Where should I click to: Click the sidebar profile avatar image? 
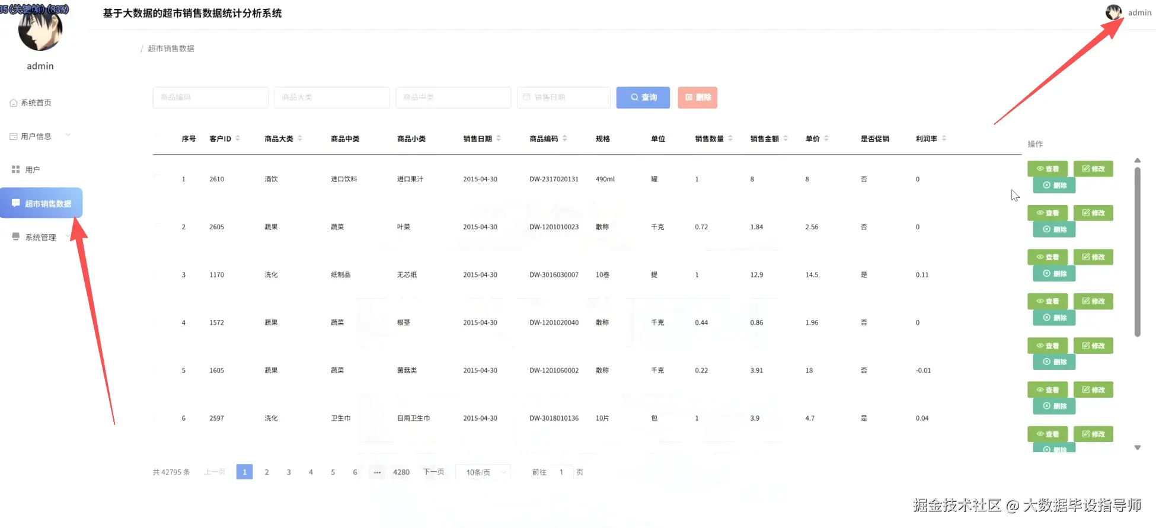click(40, 29)
